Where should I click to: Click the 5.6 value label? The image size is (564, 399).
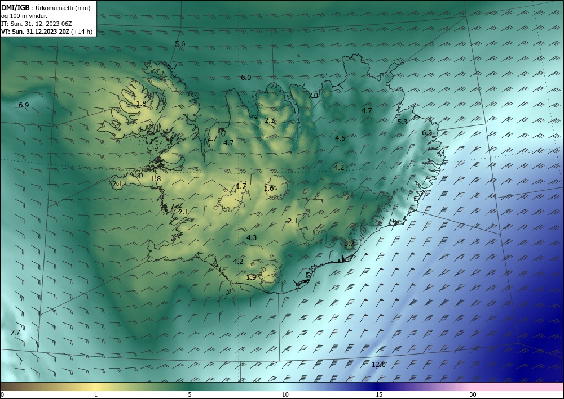(x=180, y=44)
